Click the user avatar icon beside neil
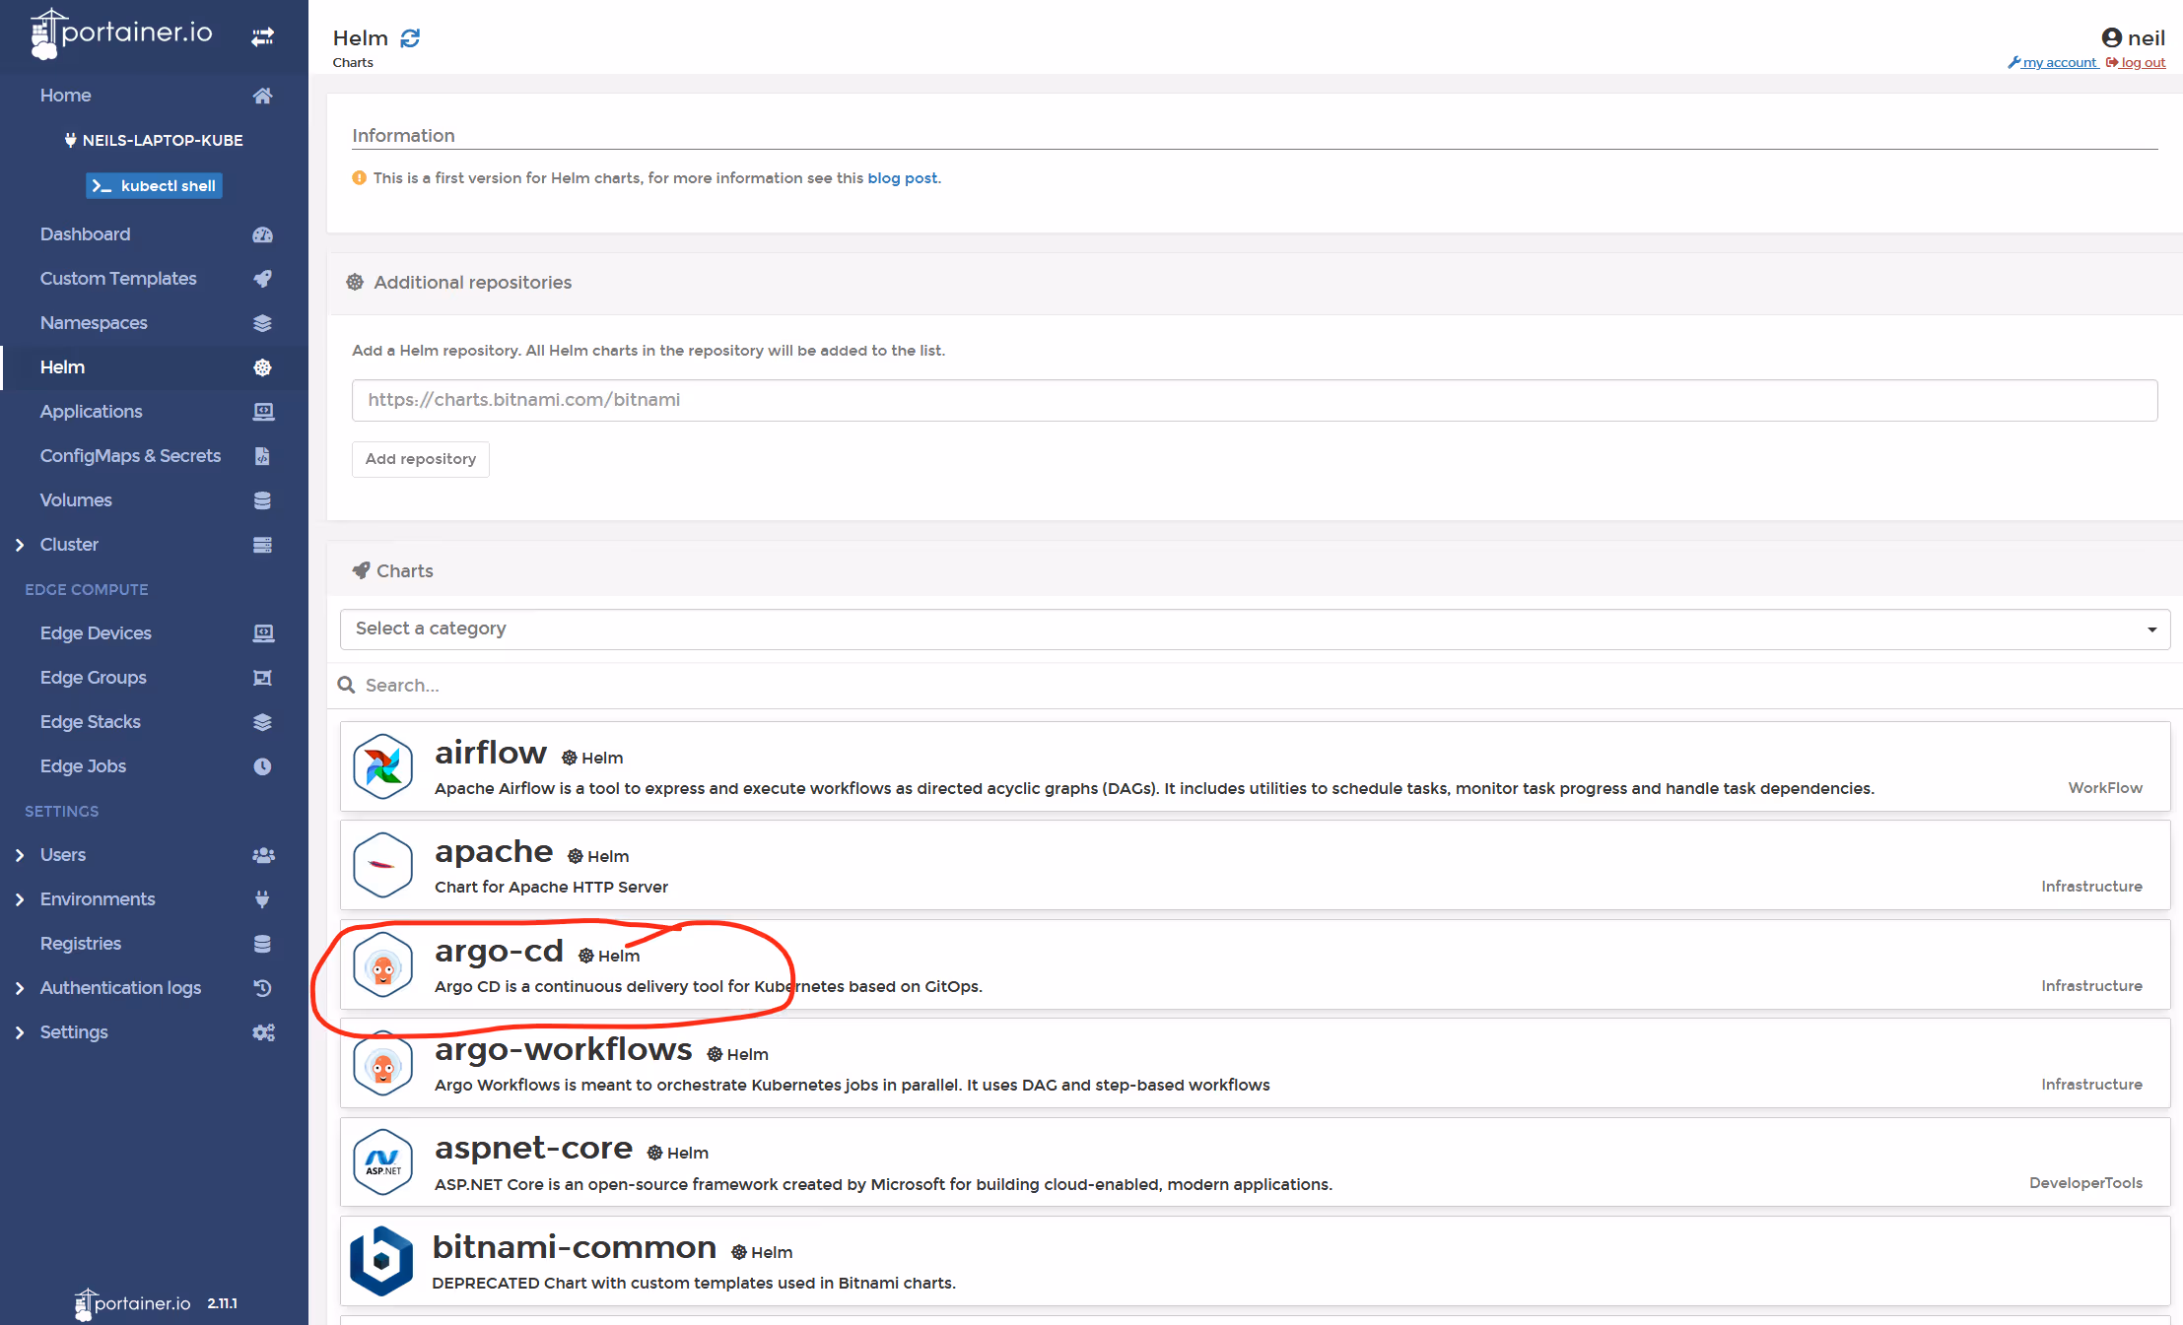Screen dimensions: 2183x1325 pos(2111,37)
